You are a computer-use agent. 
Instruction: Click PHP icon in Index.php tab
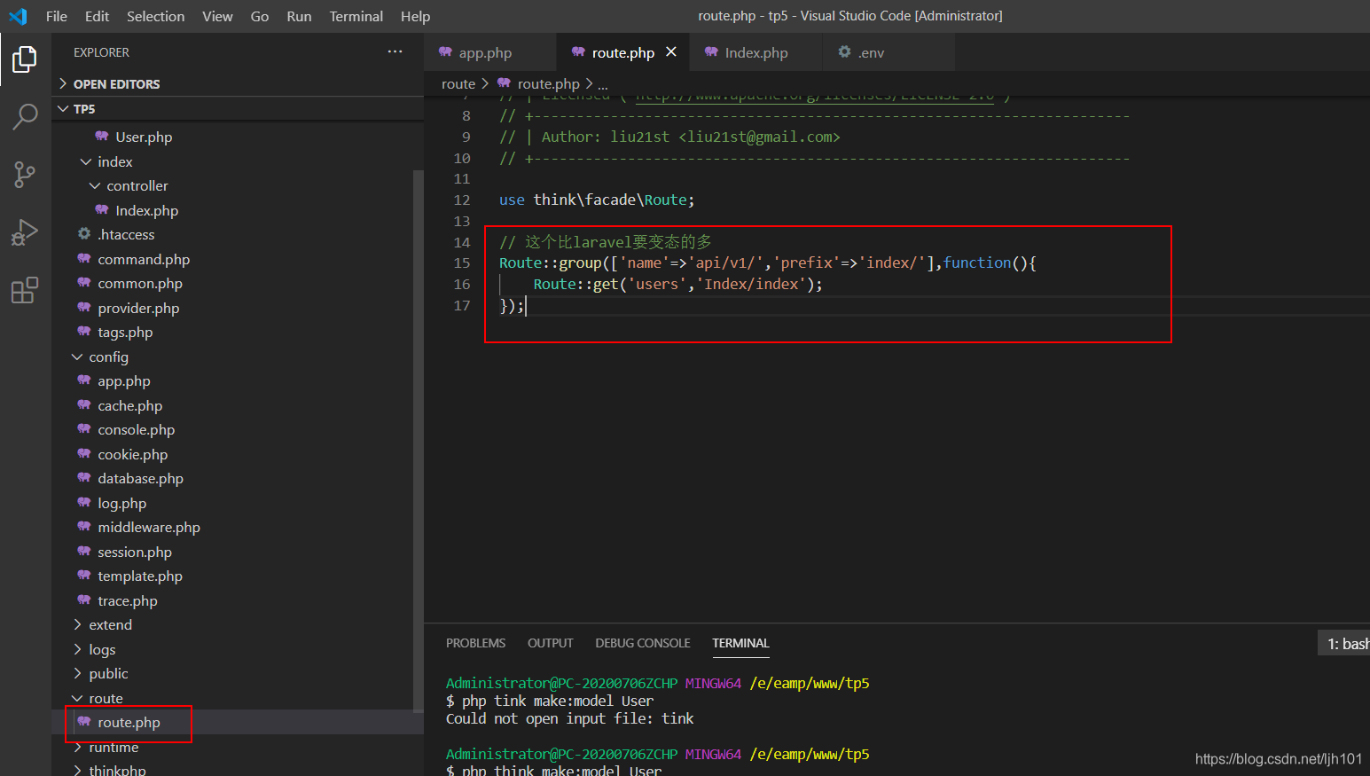711,52
